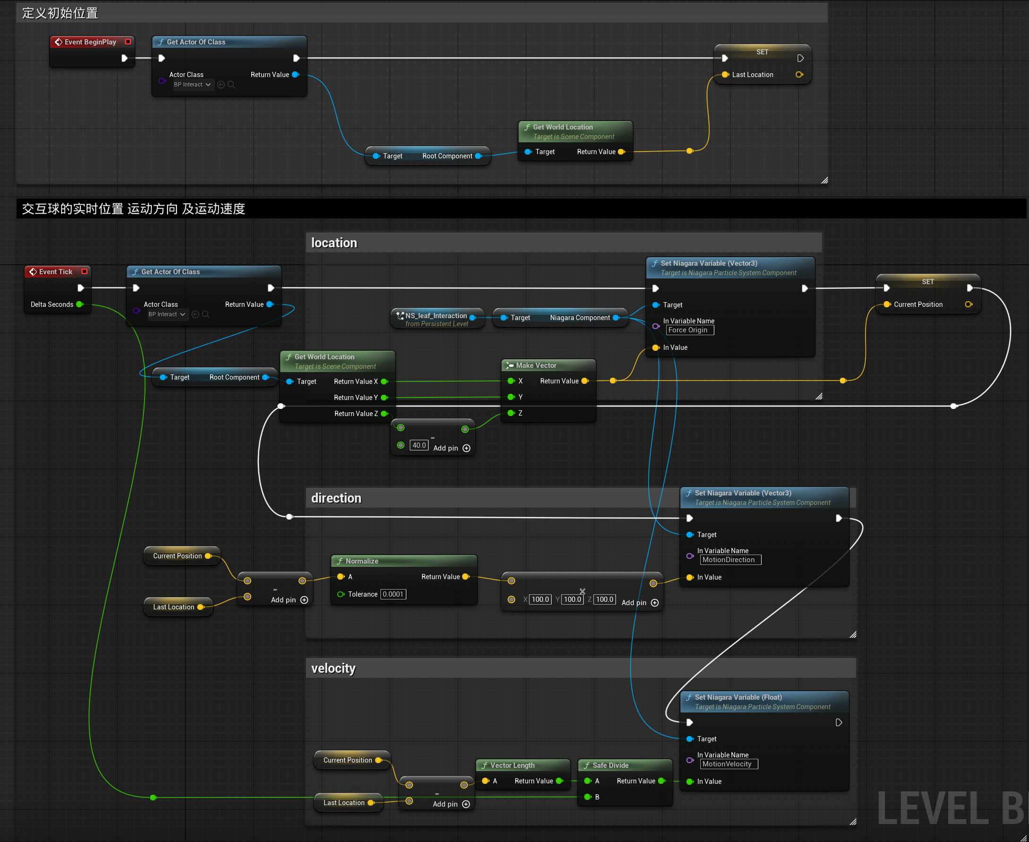This screenshot has width=1029, height=842.
Task: Click Add pin on the direction subtract node
Action: tap(289, 600)
